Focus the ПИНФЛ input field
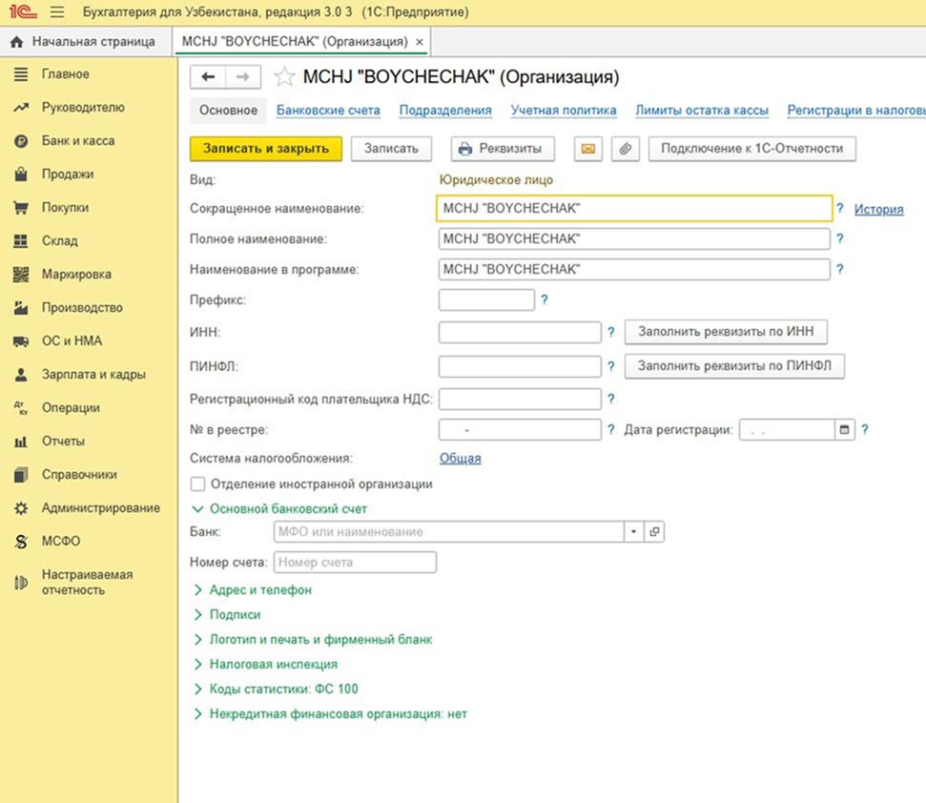 click(520, 366)
